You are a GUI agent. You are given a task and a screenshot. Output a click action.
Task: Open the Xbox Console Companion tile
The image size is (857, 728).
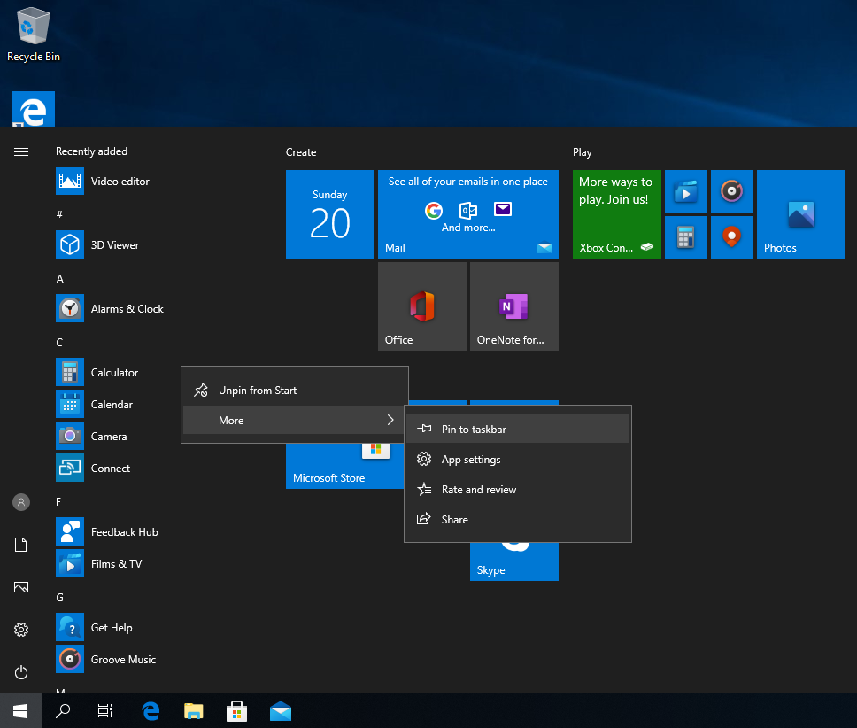point(616,214)
